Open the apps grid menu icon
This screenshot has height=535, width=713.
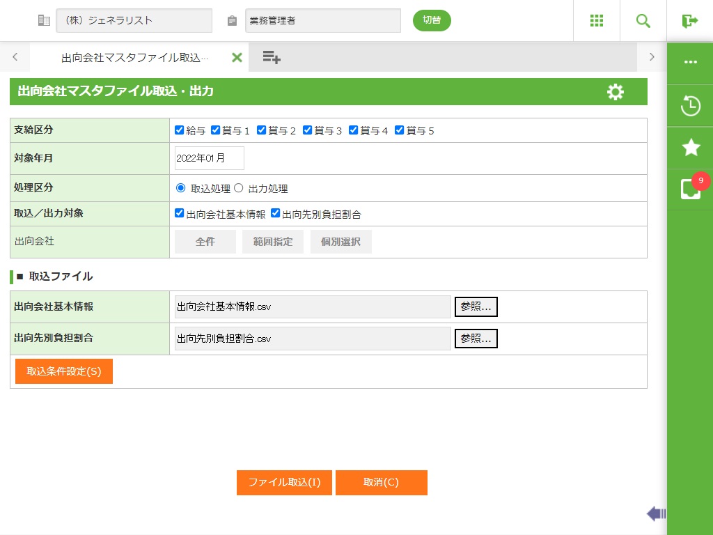tap(597, 21)
